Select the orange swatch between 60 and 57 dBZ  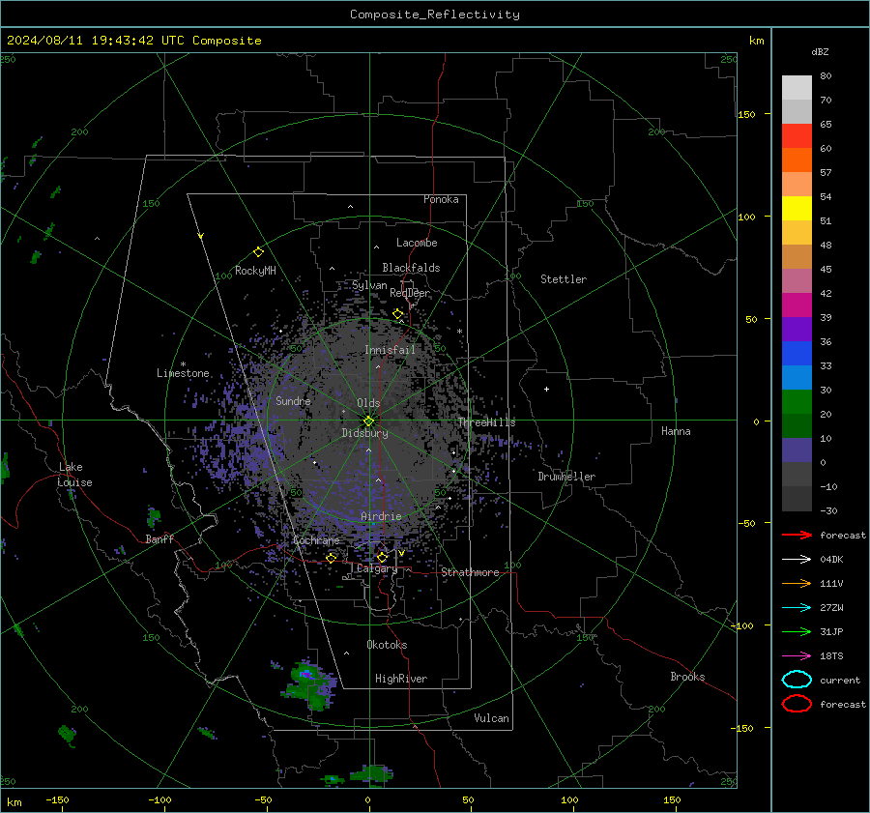(797, 160)
